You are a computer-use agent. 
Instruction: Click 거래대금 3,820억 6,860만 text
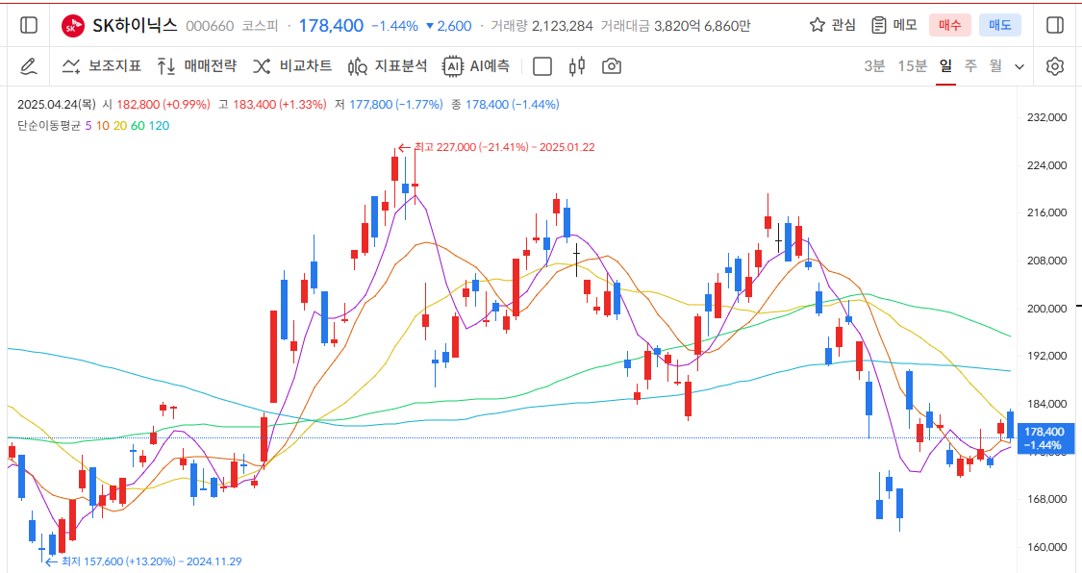(675, 26)
